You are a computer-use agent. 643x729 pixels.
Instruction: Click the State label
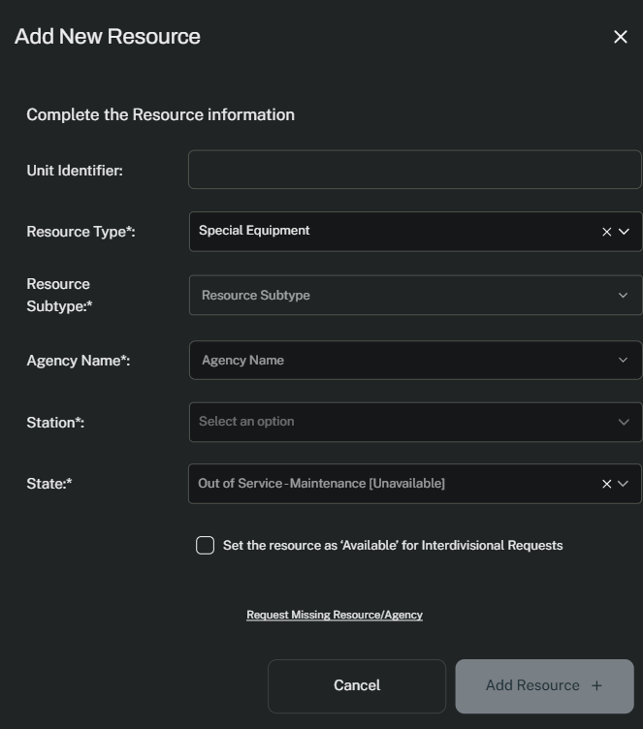[49, 484]
